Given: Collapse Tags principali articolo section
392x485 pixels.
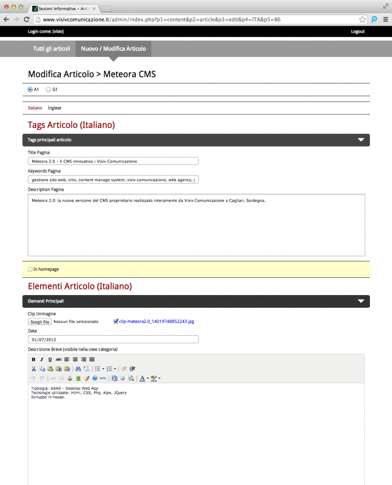Looking at the screenshot, I should [x=361, y=140].
